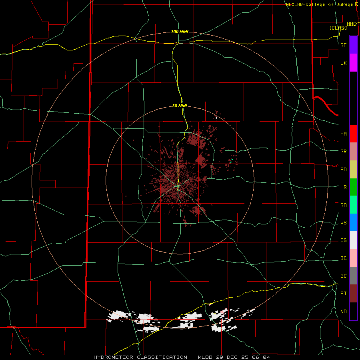
Task: Click the yellow BD legend swatch
Action: (353, 170)
